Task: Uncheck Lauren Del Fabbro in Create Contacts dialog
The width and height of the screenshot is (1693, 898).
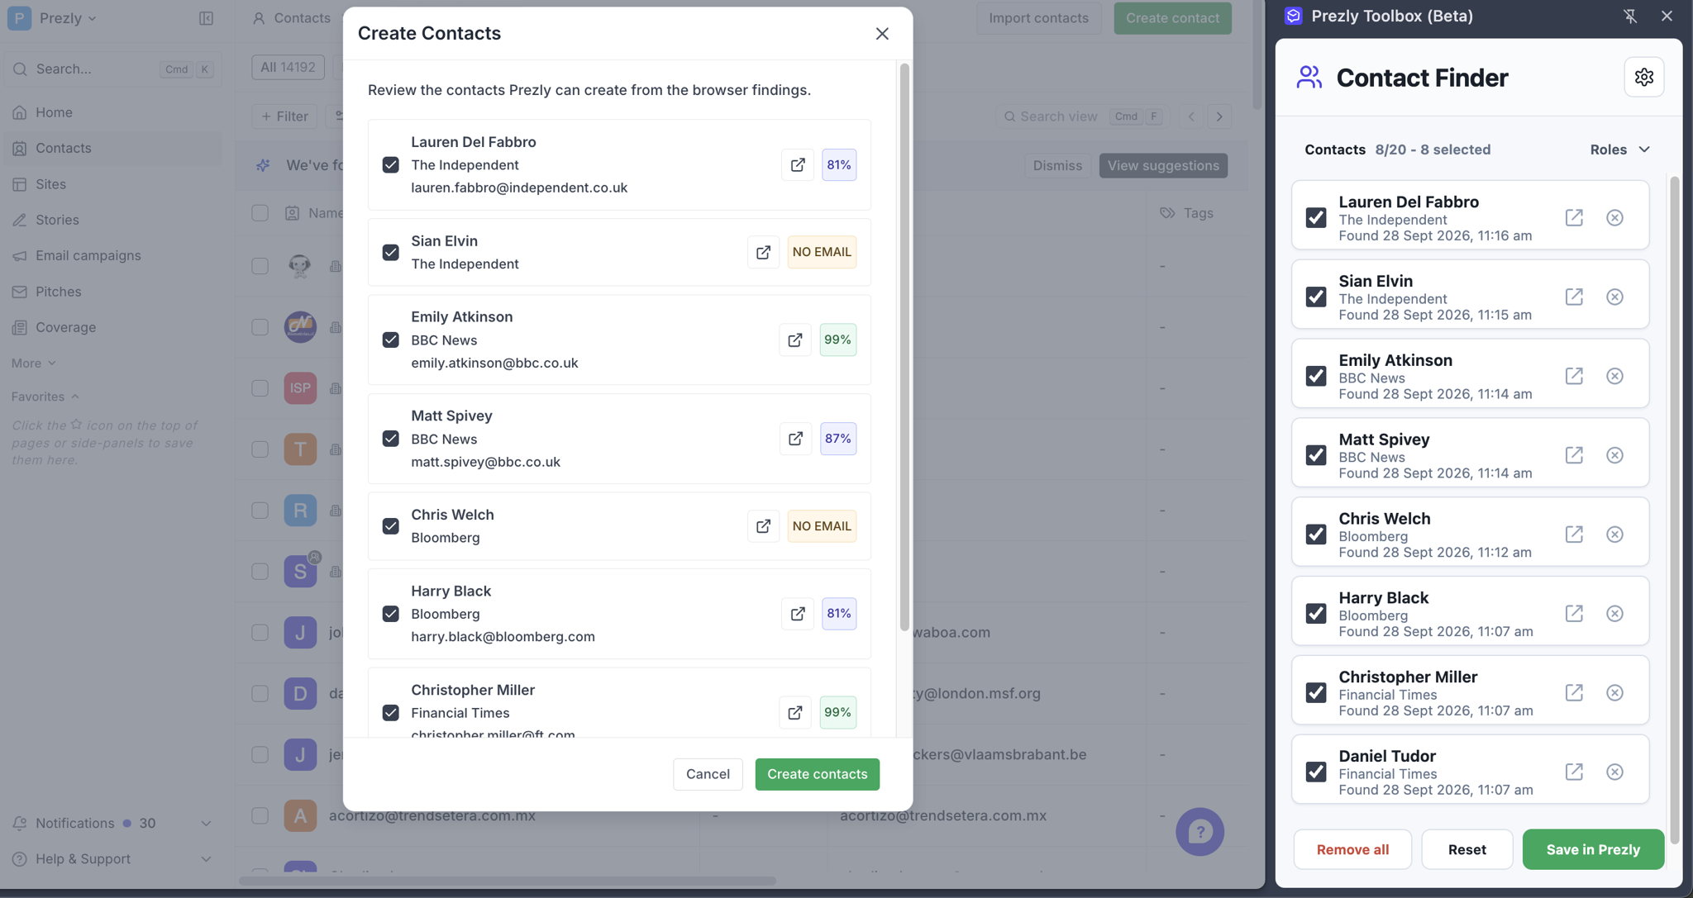Action: click(390, 164)
